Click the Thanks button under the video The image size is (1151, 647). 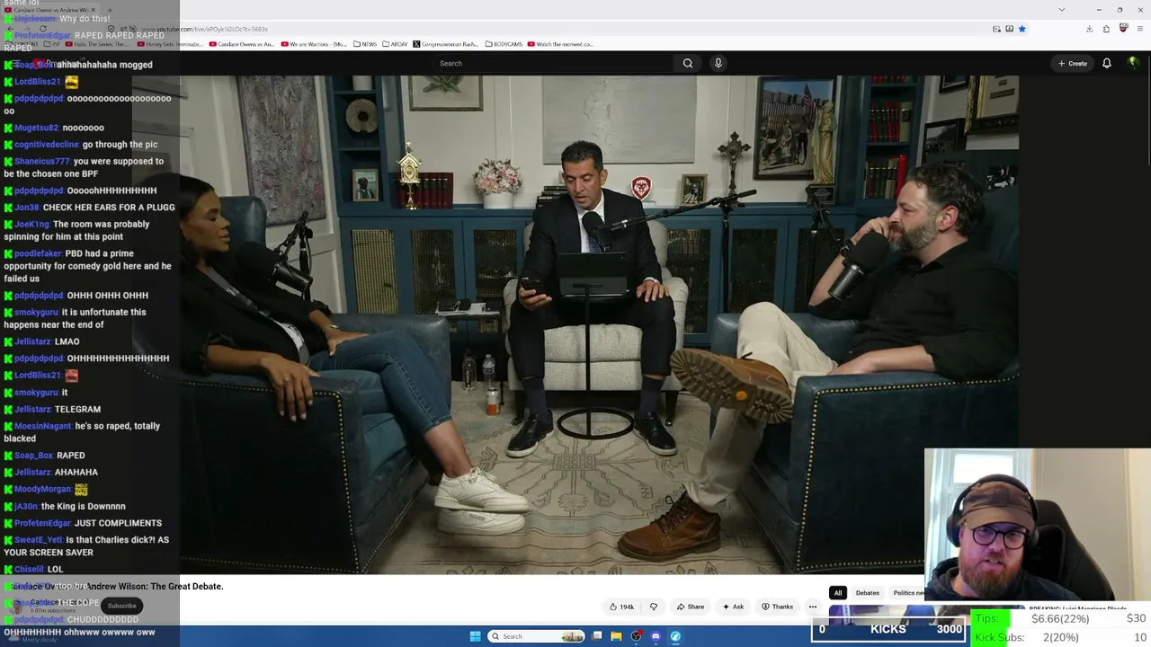click(777, 607)
